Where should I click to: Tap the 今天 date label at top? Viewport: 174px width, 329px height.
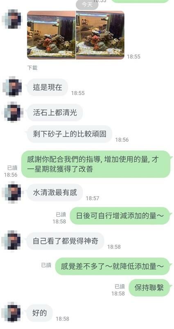coord(87,5)
